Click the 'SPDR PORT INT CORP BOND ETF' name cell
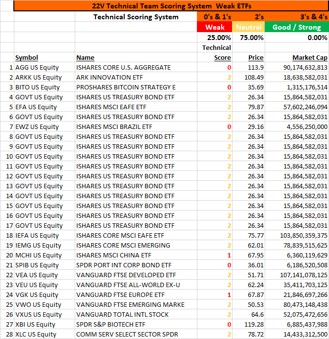Image resolution: width=329 pixels, height=339 pixels. (x=136, y=265)
